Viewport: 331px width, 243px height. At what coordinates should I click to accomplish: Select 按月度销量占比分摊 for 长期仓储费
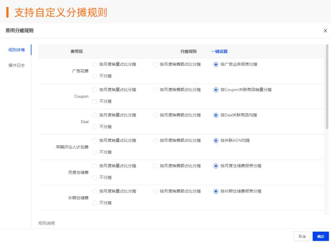tap(95, 191)
